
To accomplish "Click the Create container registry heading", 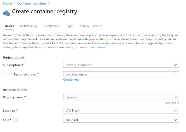I will (44, 12).
